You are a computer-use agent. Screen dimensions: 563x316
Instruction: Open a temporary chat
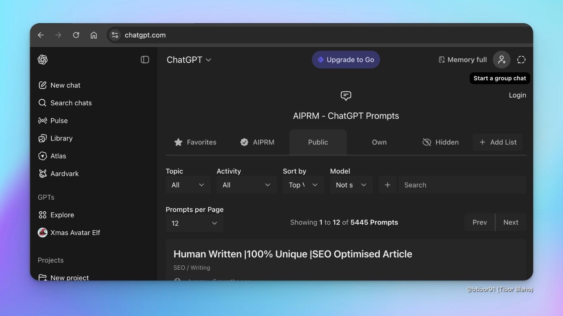click(x=521, y=60)
